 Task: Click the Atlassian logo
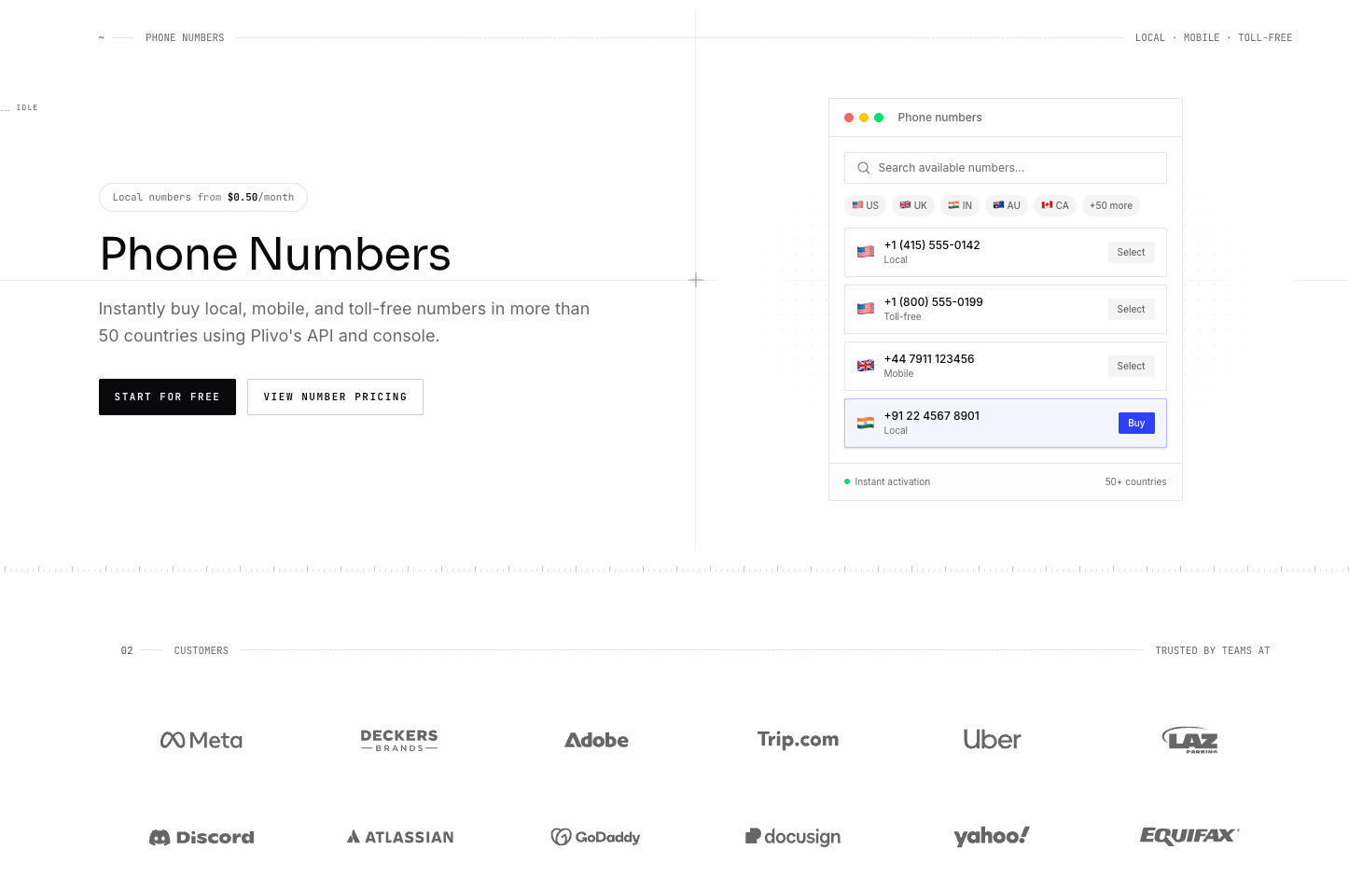(400, 837)
